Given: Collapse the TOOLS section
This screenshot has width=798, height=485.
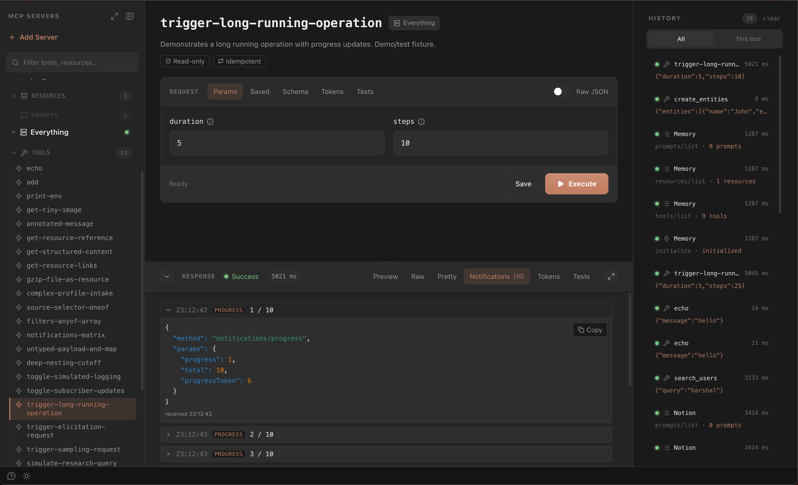Looking at the screenshot, I should pyautogui.click(x=14, y=153).
